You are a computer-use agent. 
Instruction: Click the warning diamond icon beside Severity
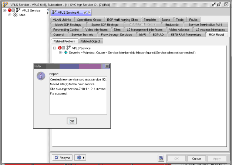click(65, 53)
